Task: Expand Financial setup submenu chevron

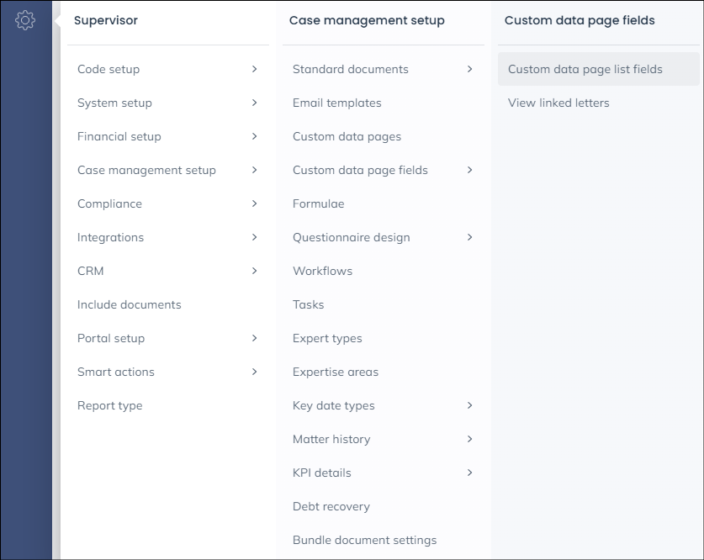Action: click(254, 136)
